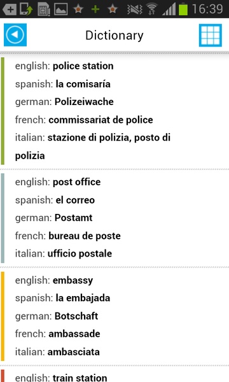
Task: Tap the image gallery status icon
Action: pos(61,10)
